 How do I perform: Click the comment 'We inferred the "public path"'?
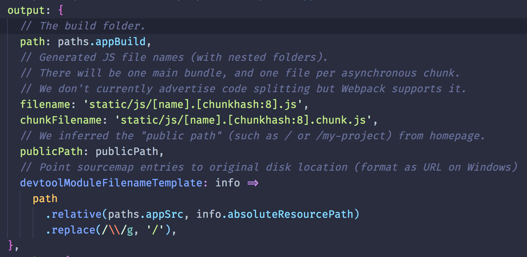pyautogui.click(x=252, y=136)
